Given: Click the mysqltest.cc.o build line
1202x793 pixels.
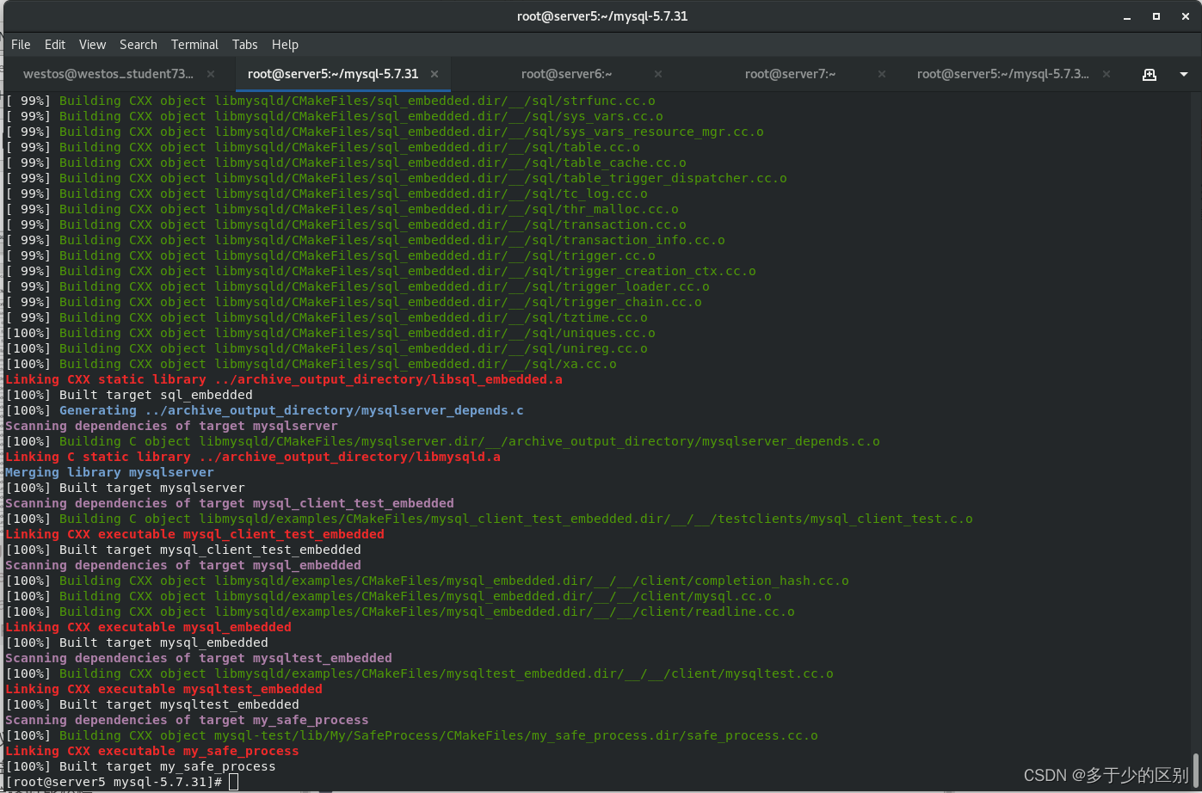Looking at the screenshot, I should tap(419, 673).
